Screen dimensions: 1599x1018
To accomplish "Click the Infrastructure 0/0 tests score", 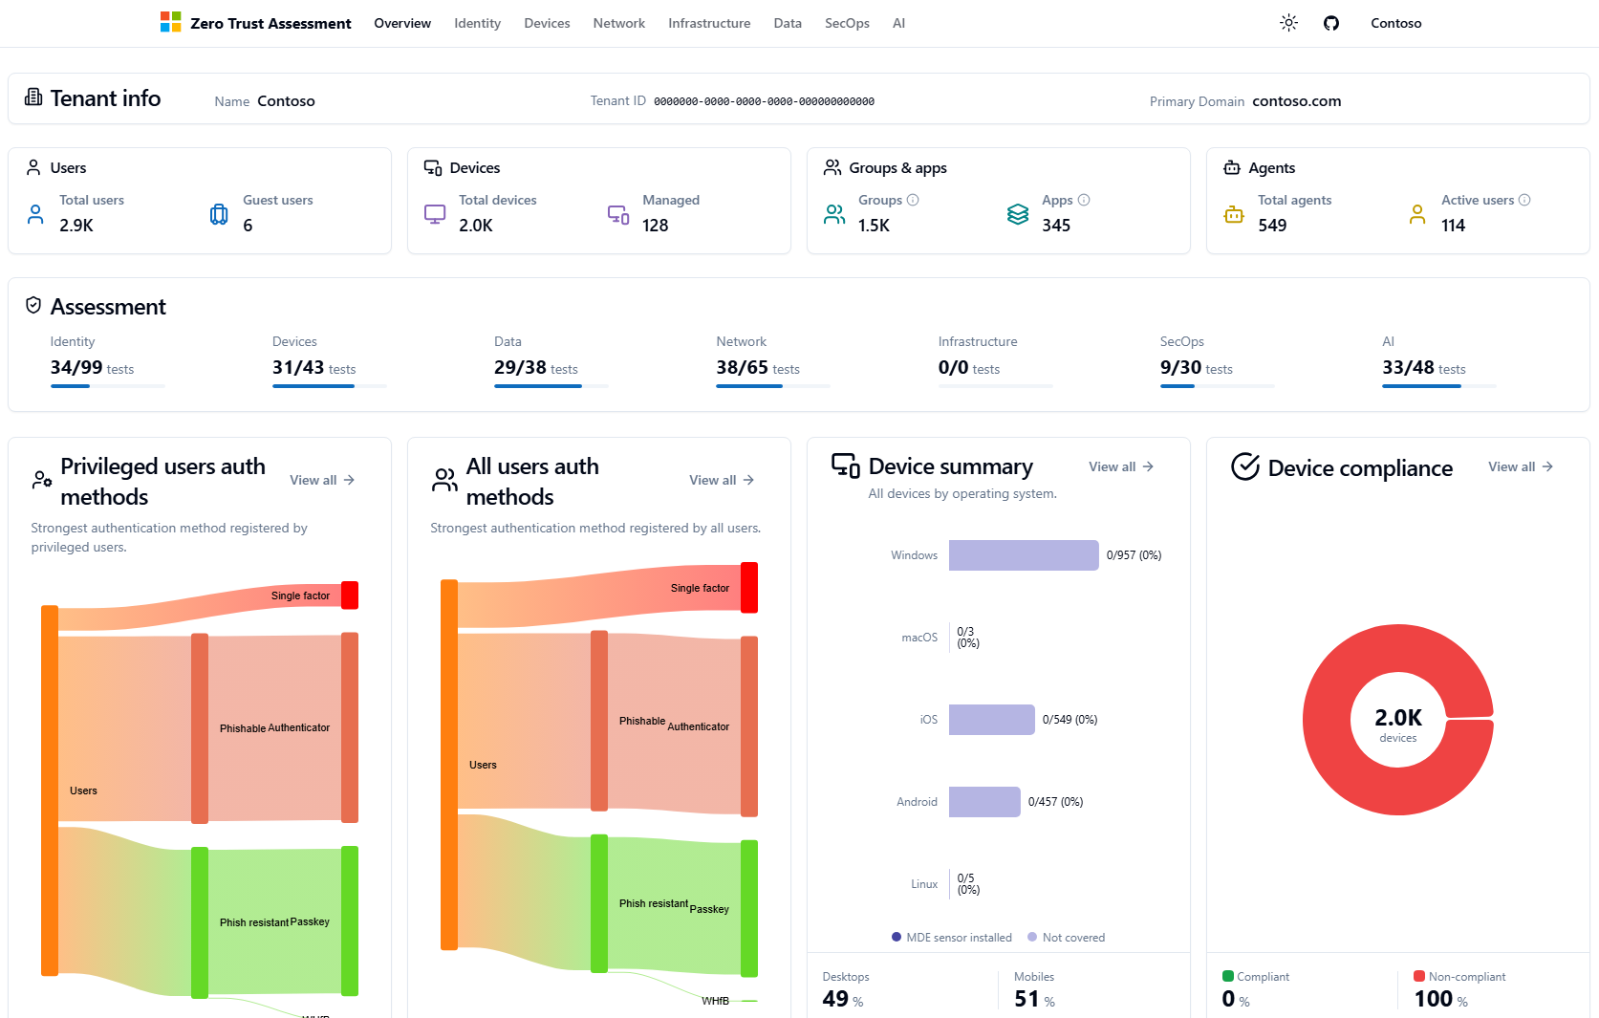I will (x=968, y=367).
